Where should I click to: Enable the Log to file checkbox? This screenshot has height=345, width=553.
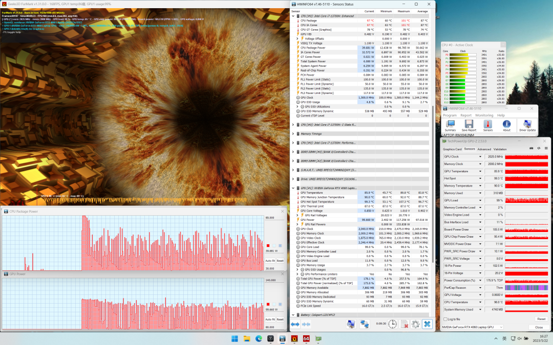[x=445, y=319]
